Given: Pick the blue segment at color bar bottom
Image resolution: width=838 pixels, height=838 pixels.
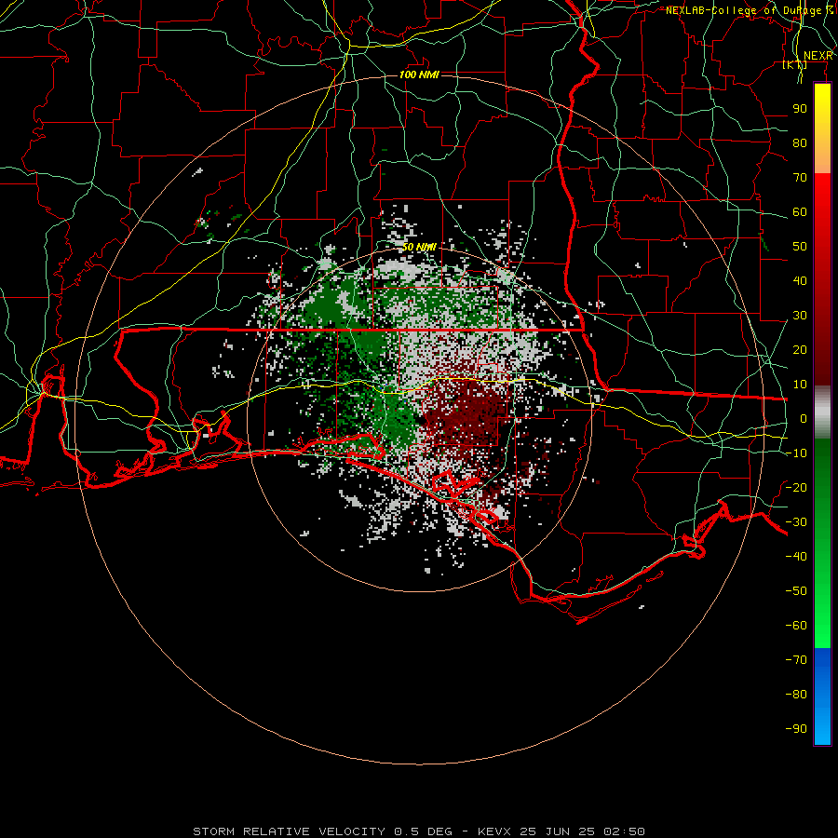Looking at the screenshot, I should coord(822,696).
